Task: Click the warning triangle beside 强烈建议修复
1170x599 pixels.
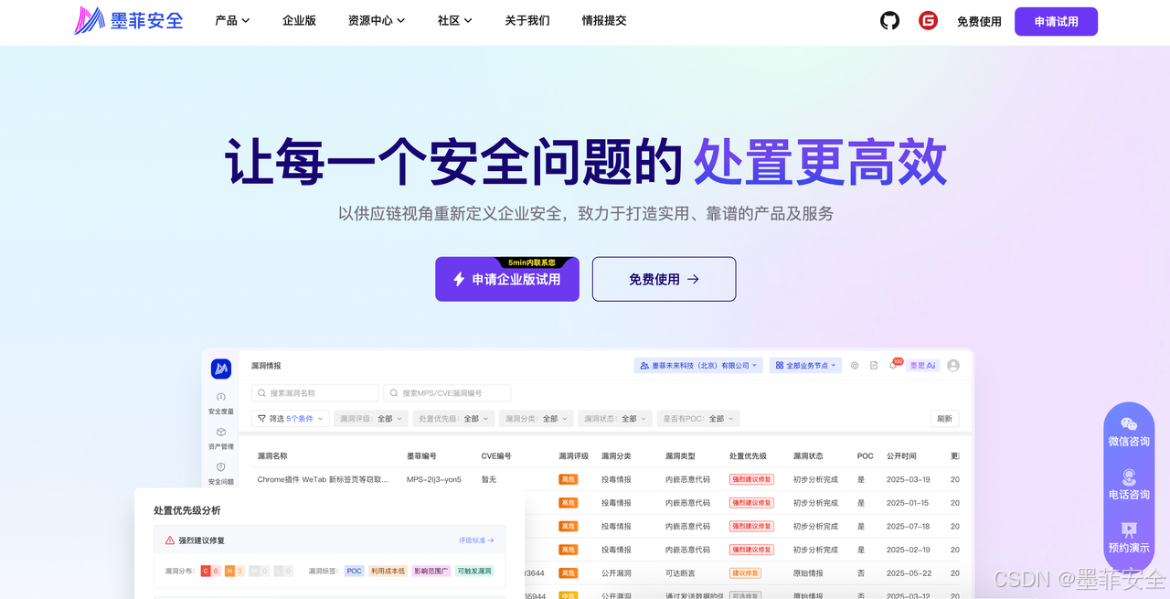Action: [169, 540]
